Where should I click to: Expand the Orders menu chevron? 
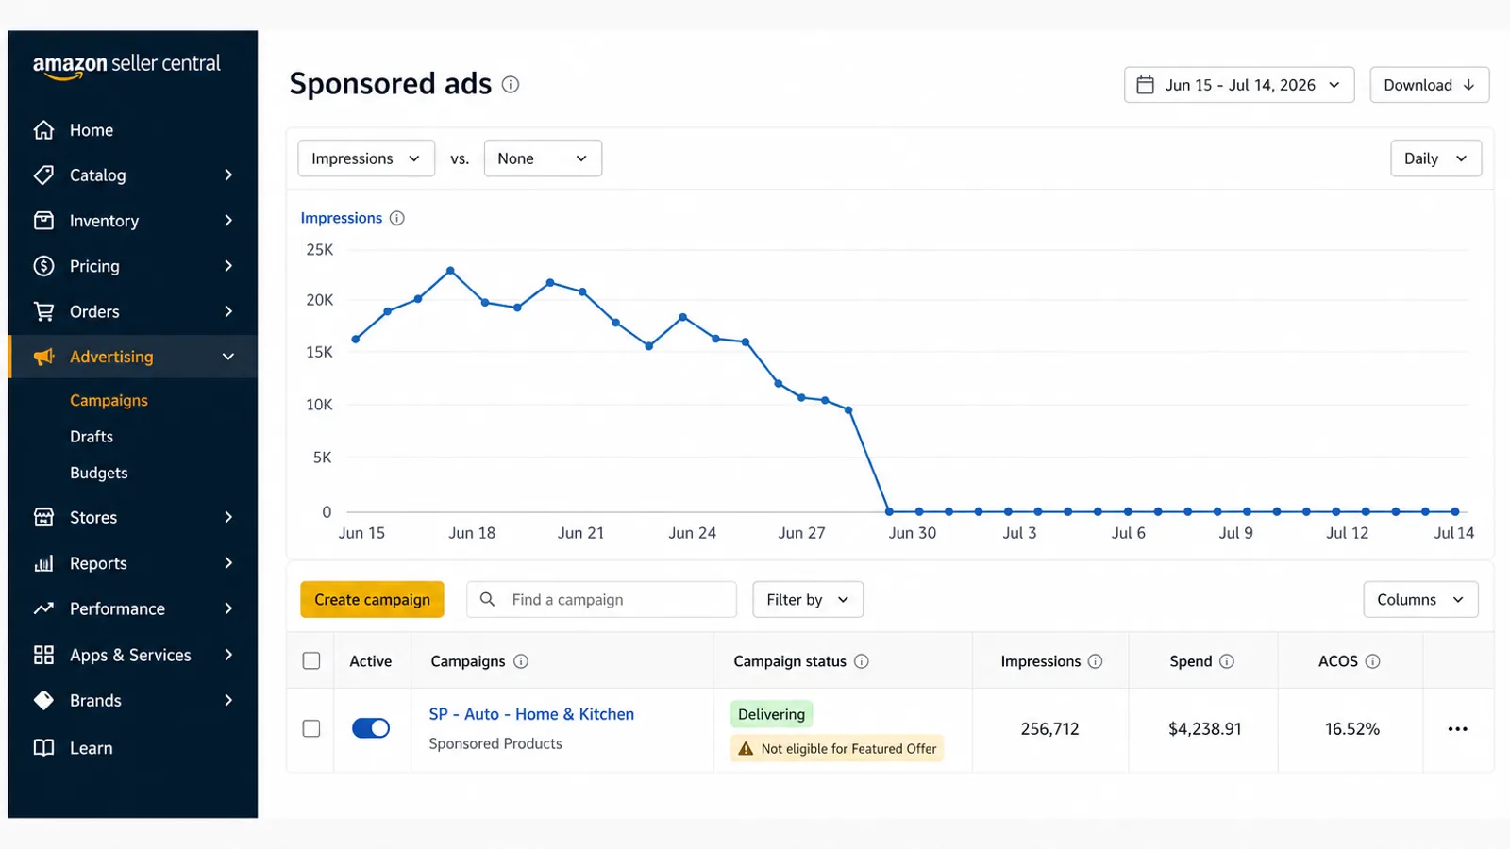tap(228, 311)
